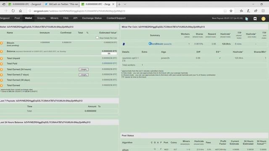269x151 pixels.
Task: Open the reading view icon in address bar
Action: [x=225, y=11]
